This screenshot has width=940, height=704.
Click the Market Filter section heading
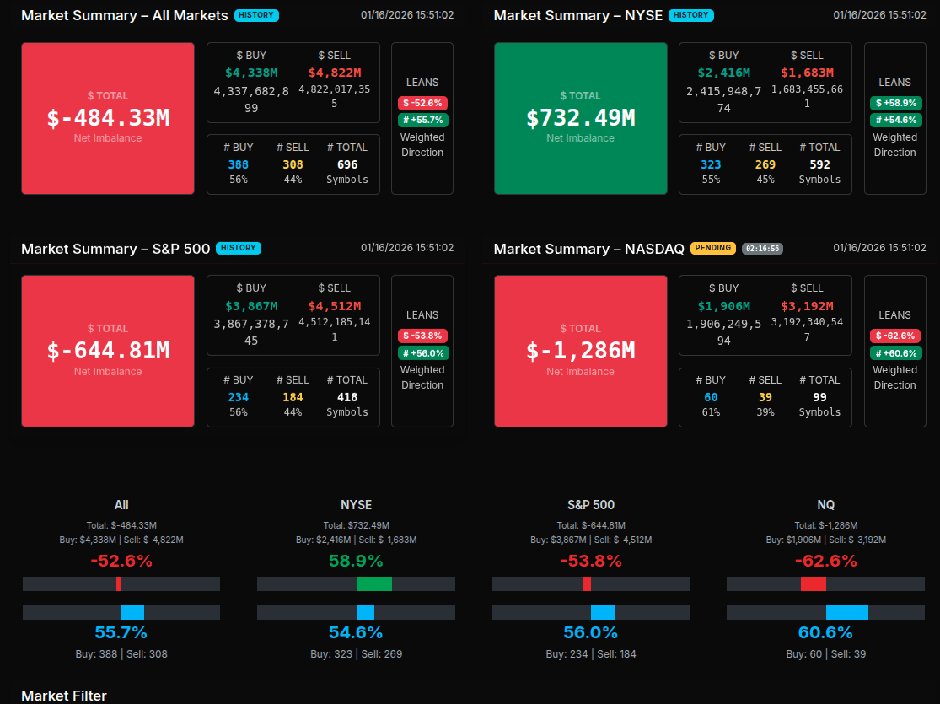point(64,696)
